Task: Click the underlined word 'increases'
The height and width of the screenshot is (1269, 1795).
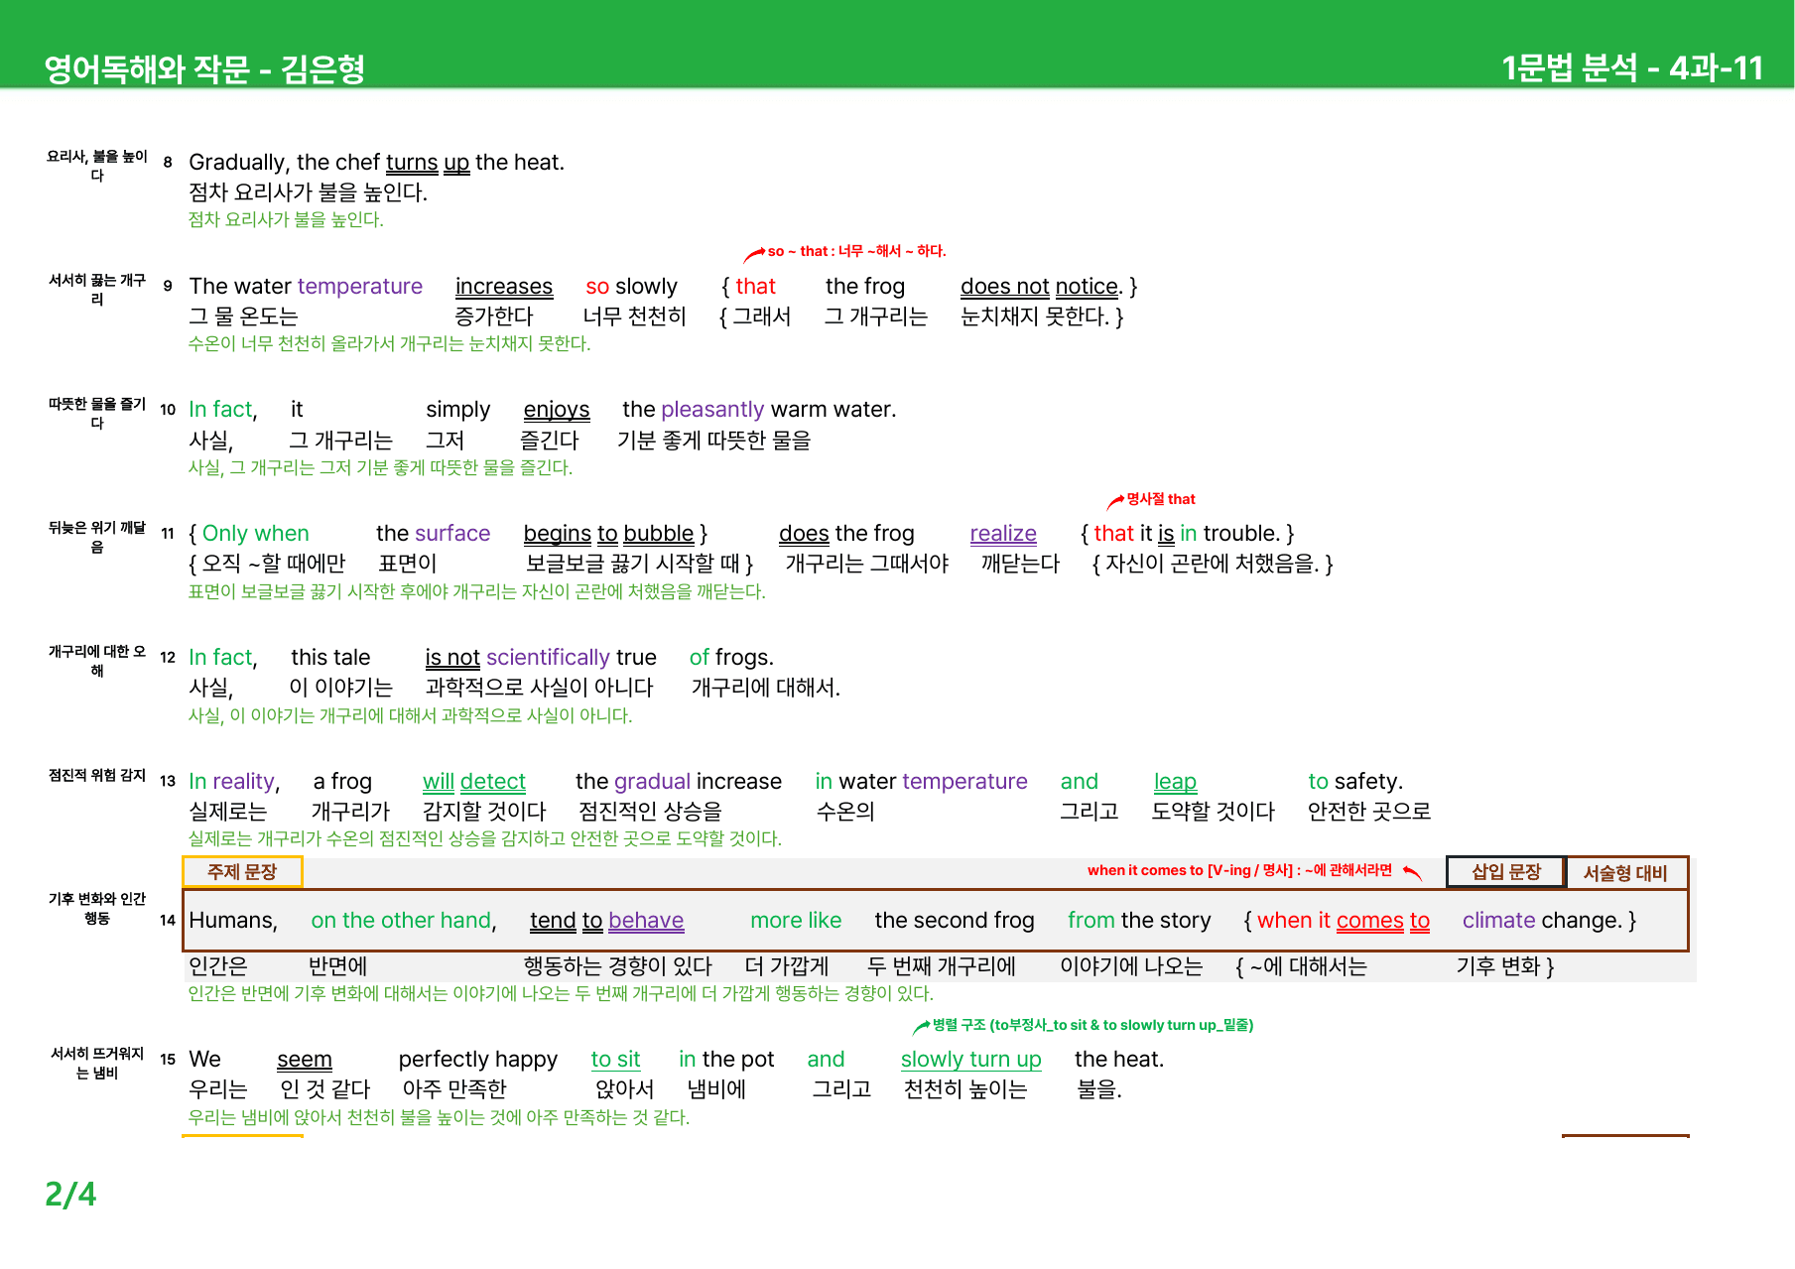Action: pyautogui.click(x=504, y=286)
